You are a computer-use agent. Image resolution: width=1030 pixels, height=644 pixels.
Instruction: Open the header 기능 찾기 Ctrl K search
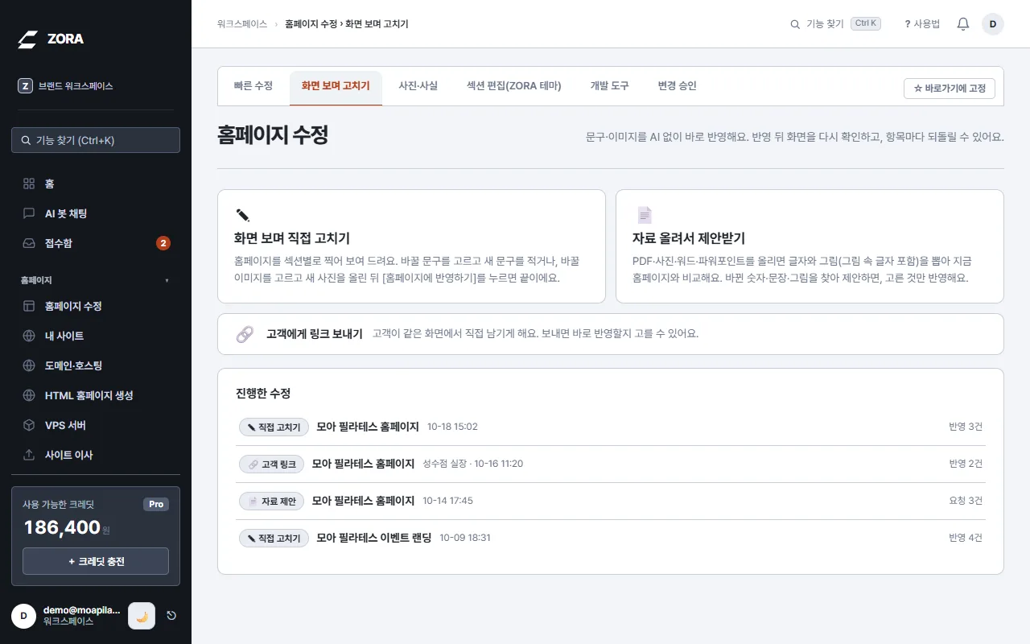click(835, 24)
